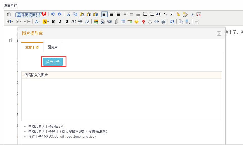243x145 pixels.
Task: Insert a table
Action: pyautogui.click(x=123, y=22)
